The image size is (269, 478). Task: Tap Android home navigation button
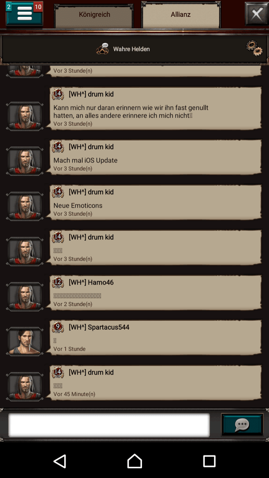134,461
